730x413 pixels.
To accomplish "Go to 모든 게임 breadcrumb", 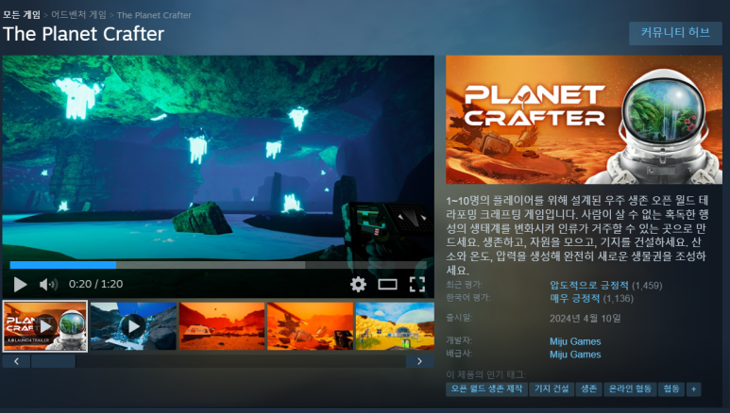I will (22, 15).
